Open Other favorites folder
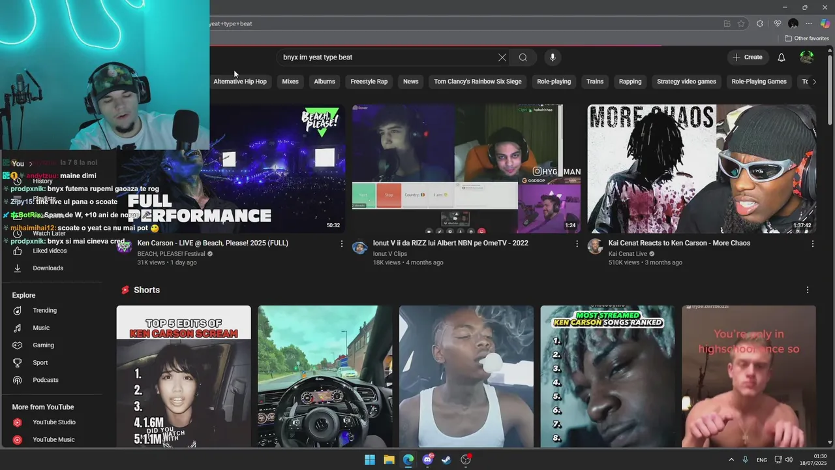Screen dimensions: 835x470 point(806,39)
